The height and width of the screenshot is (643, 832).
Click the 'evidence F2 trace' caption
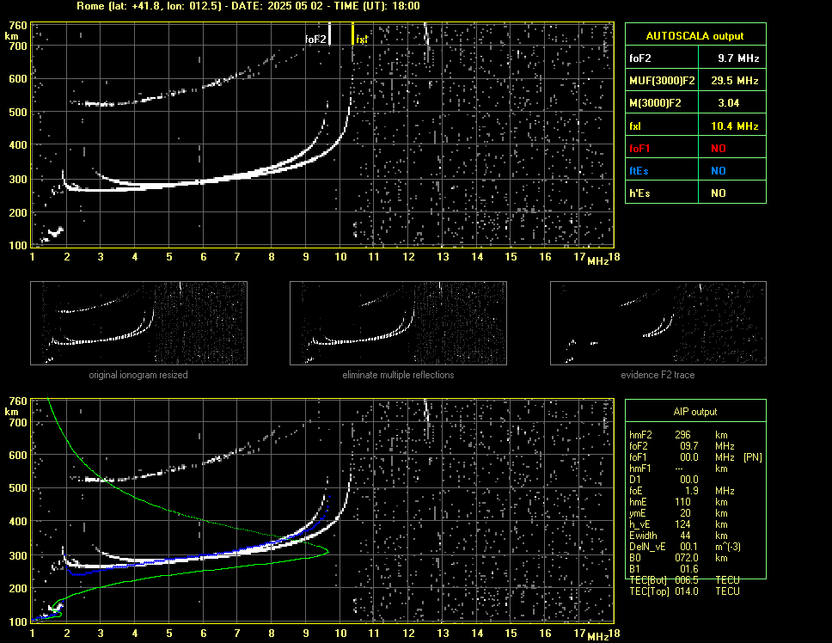[x=658, y=375]
